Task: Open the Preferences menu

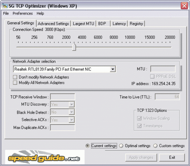Action: coord(23,13)
